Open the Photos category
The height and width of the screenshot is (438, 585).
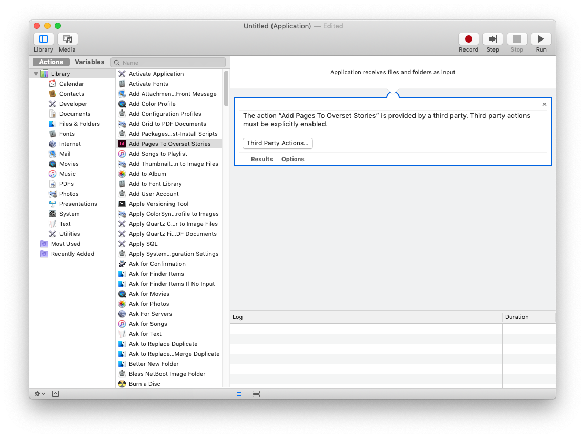pos(68,194)
